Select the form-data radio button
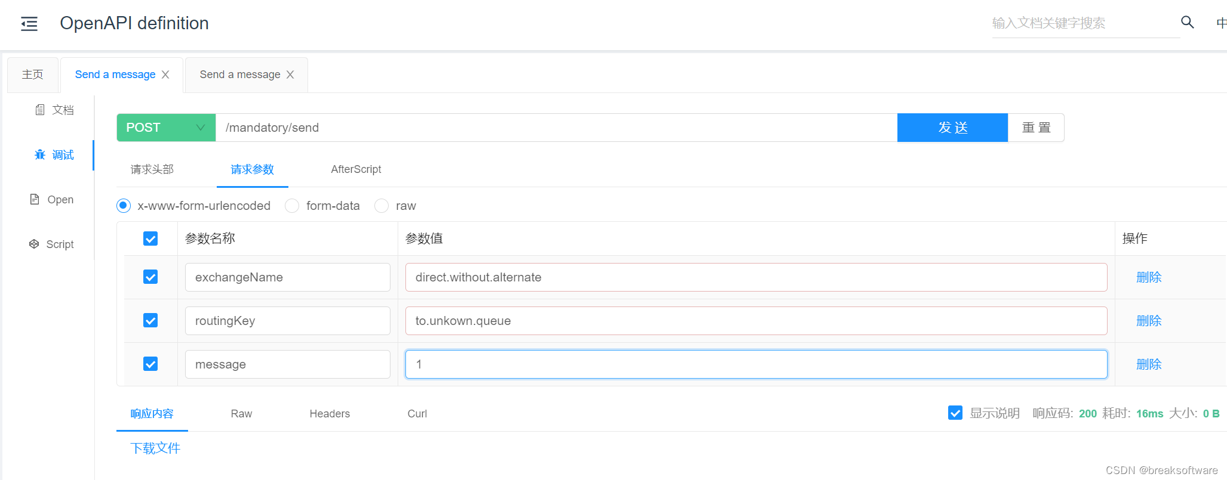 292,206
